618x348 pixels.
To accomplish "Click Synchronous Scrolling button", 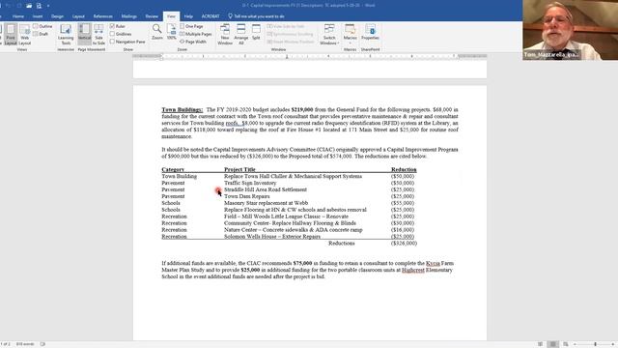I will tap(290, 34).
